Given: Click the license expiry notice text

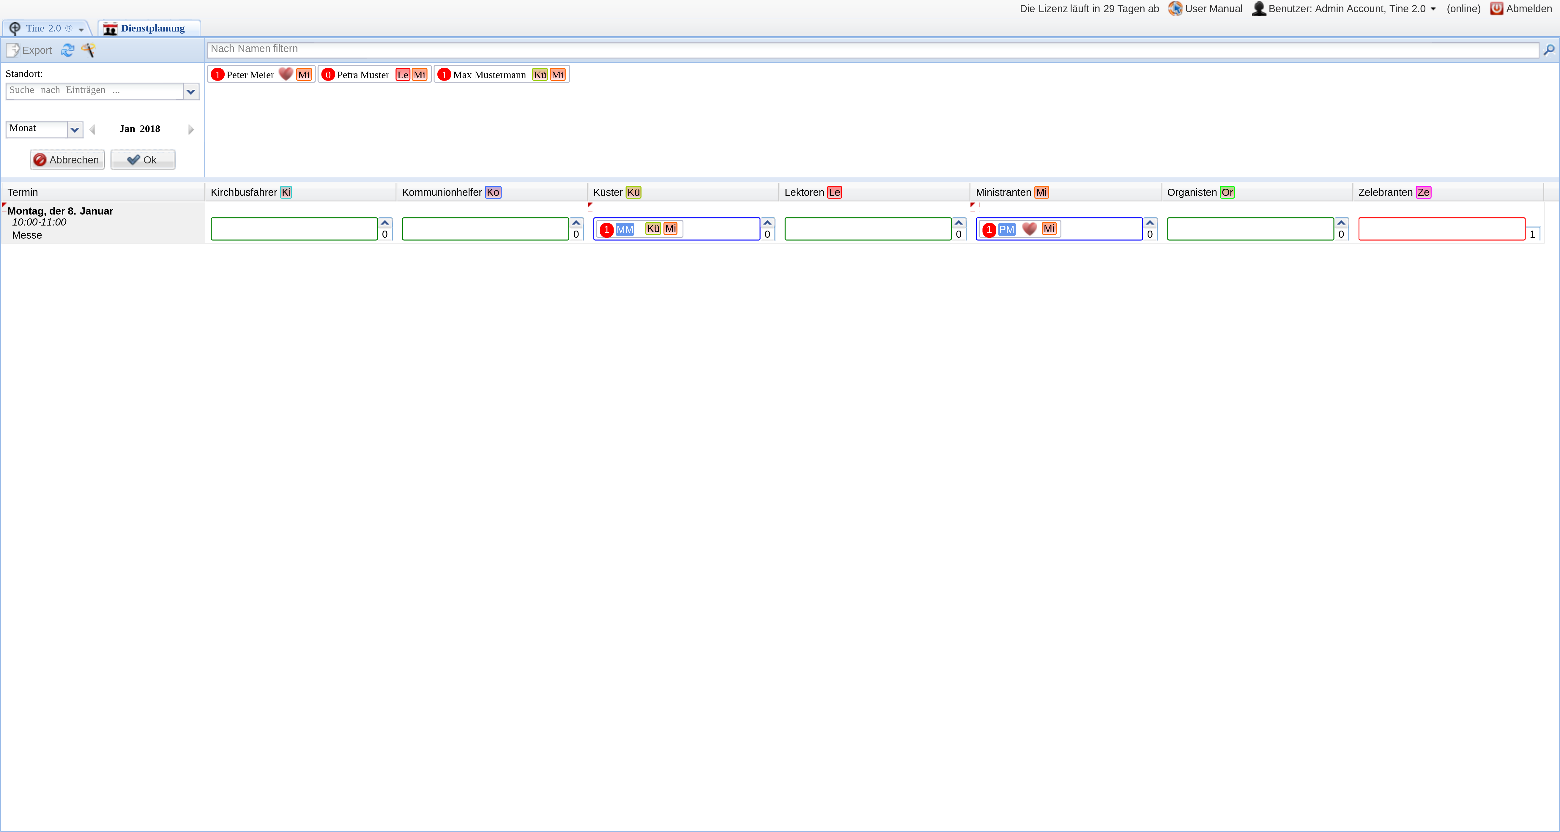Looking at the screenshot, I should [1089, 9].
